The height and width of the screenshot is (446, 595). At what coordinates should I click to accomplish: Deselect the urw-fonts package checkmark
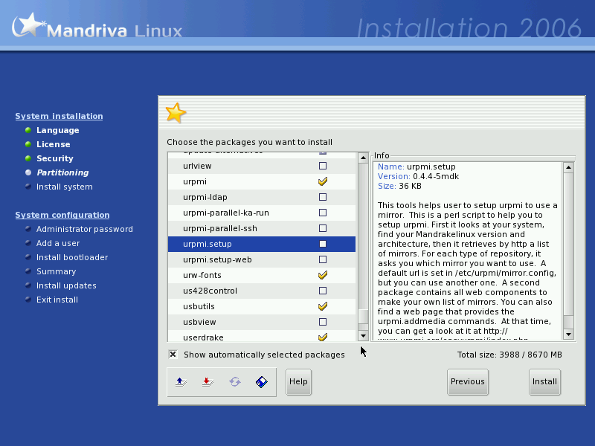pos(323,275)
